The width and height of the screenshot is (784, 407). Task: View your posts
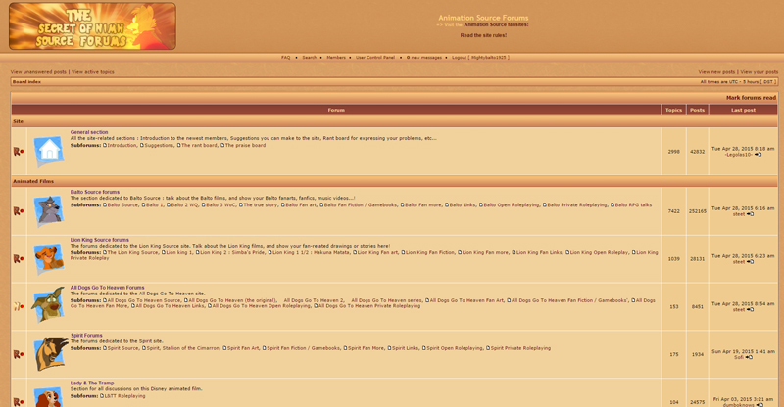759,72
